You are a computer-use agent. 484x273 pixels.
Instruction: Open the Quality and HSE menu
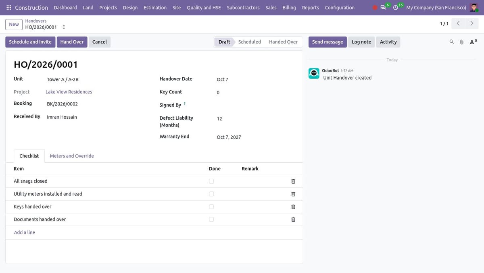click(x=204, y=8)
